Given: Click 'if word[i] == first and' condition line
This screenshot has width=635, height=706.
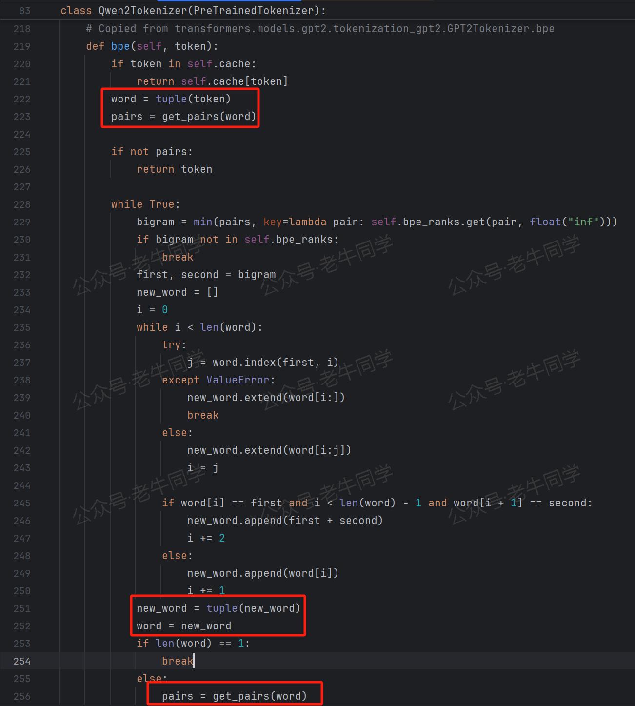Looking at the screenshot, I should click(377, 503).
